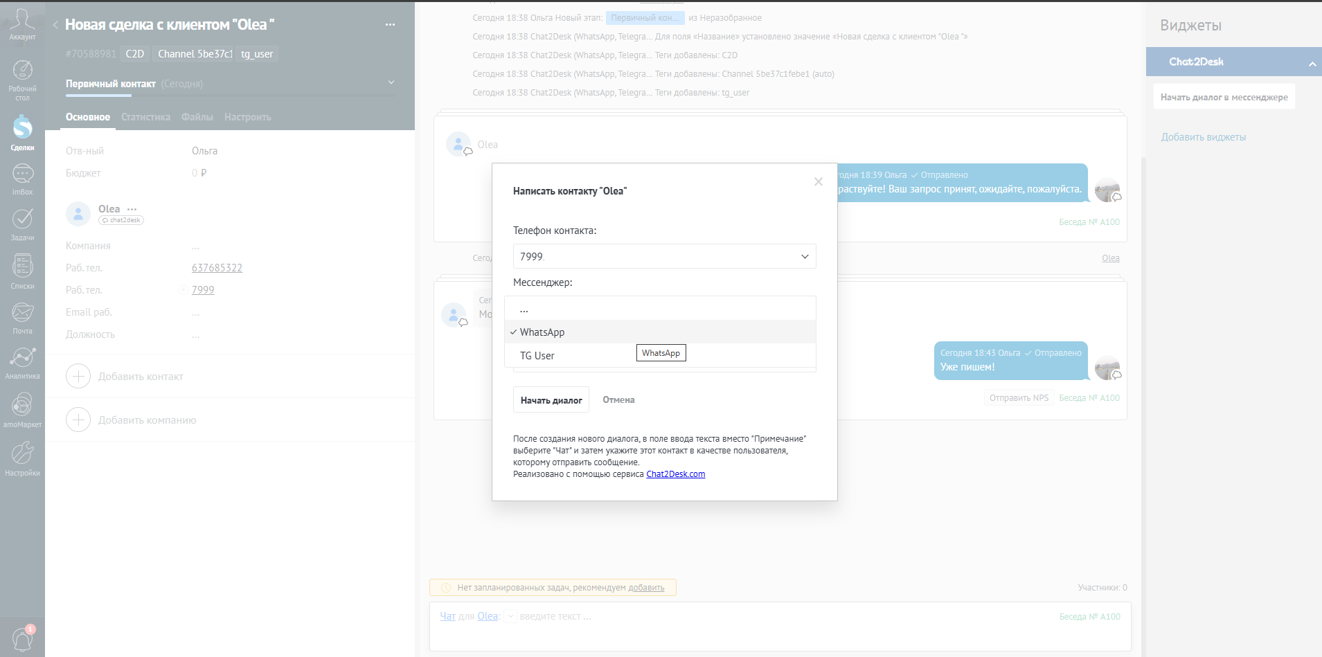Follow the Chat2Desk.com link

coord(675,474)
